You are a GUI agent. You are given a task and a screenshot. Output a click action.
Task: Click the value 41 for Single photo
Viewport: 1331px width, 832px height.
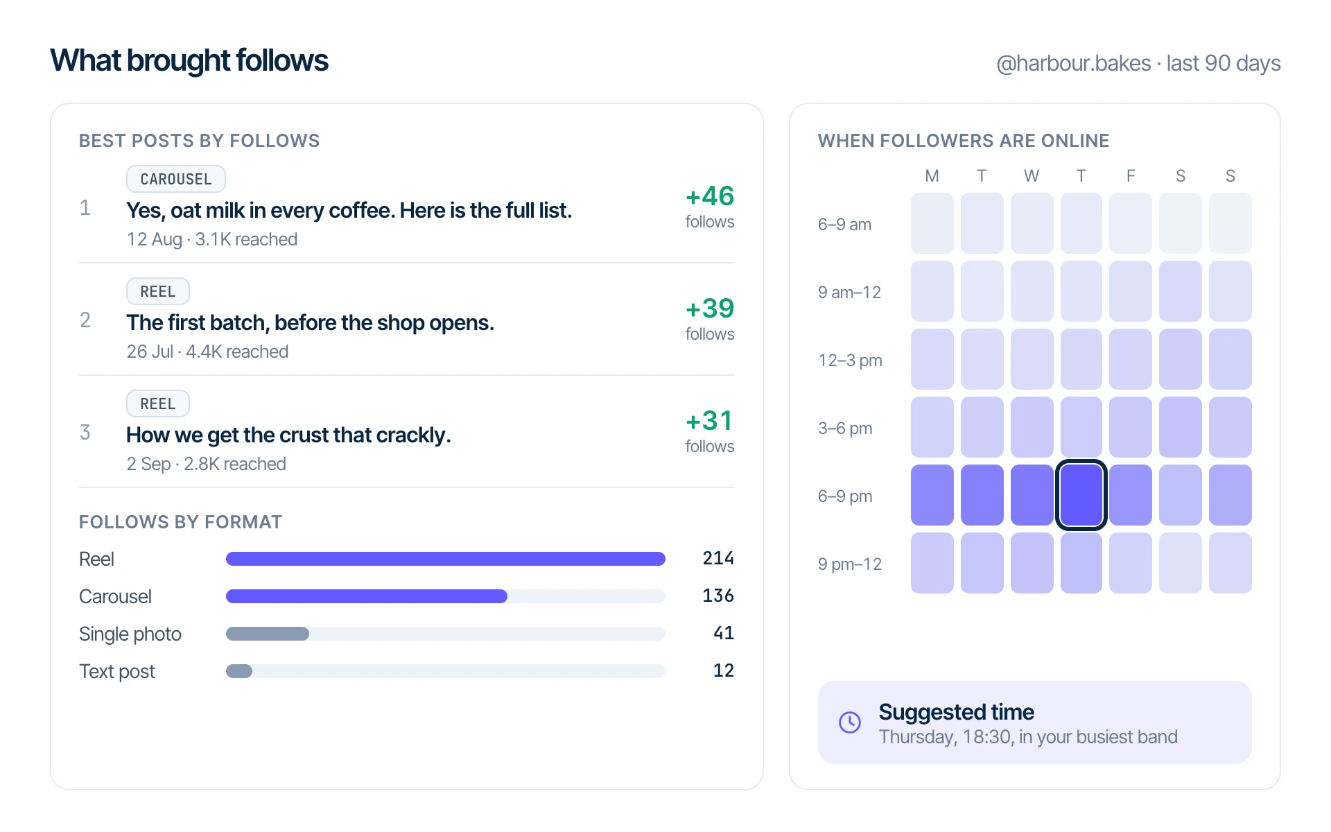click(724, 633)
